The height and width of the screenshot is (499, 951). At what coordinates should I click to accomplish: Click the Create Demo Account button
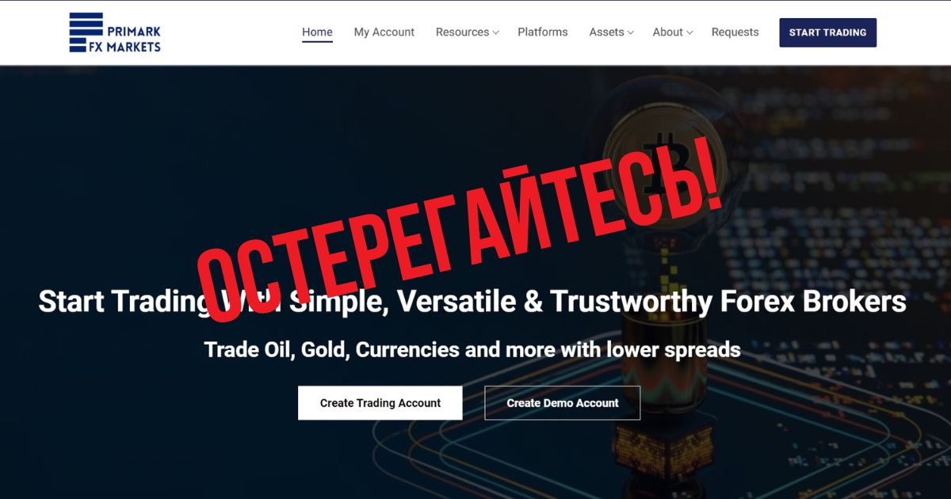[x=563, y=403]
